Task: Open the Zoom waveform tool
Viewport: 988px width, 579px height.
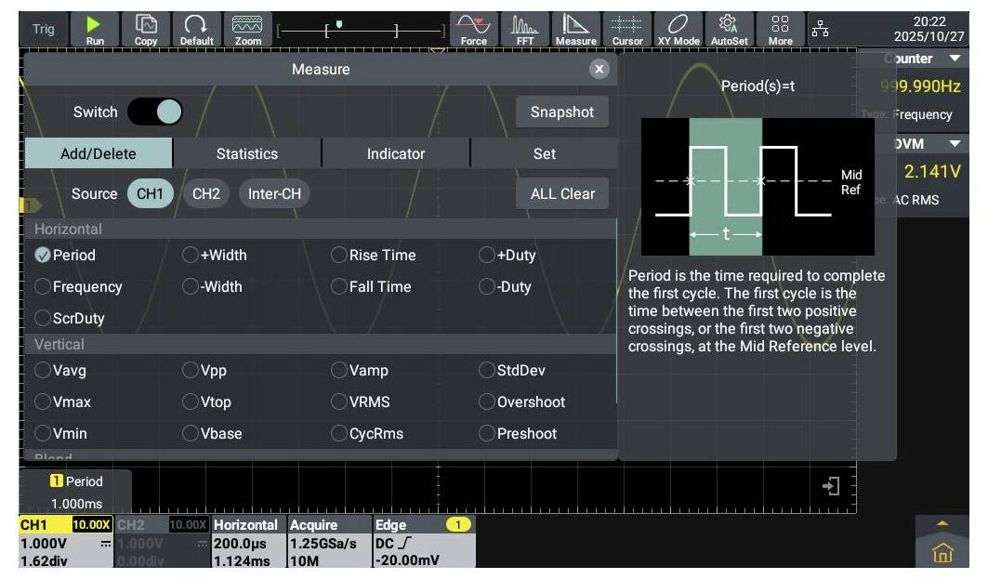Action: click(x=247, y=29)
